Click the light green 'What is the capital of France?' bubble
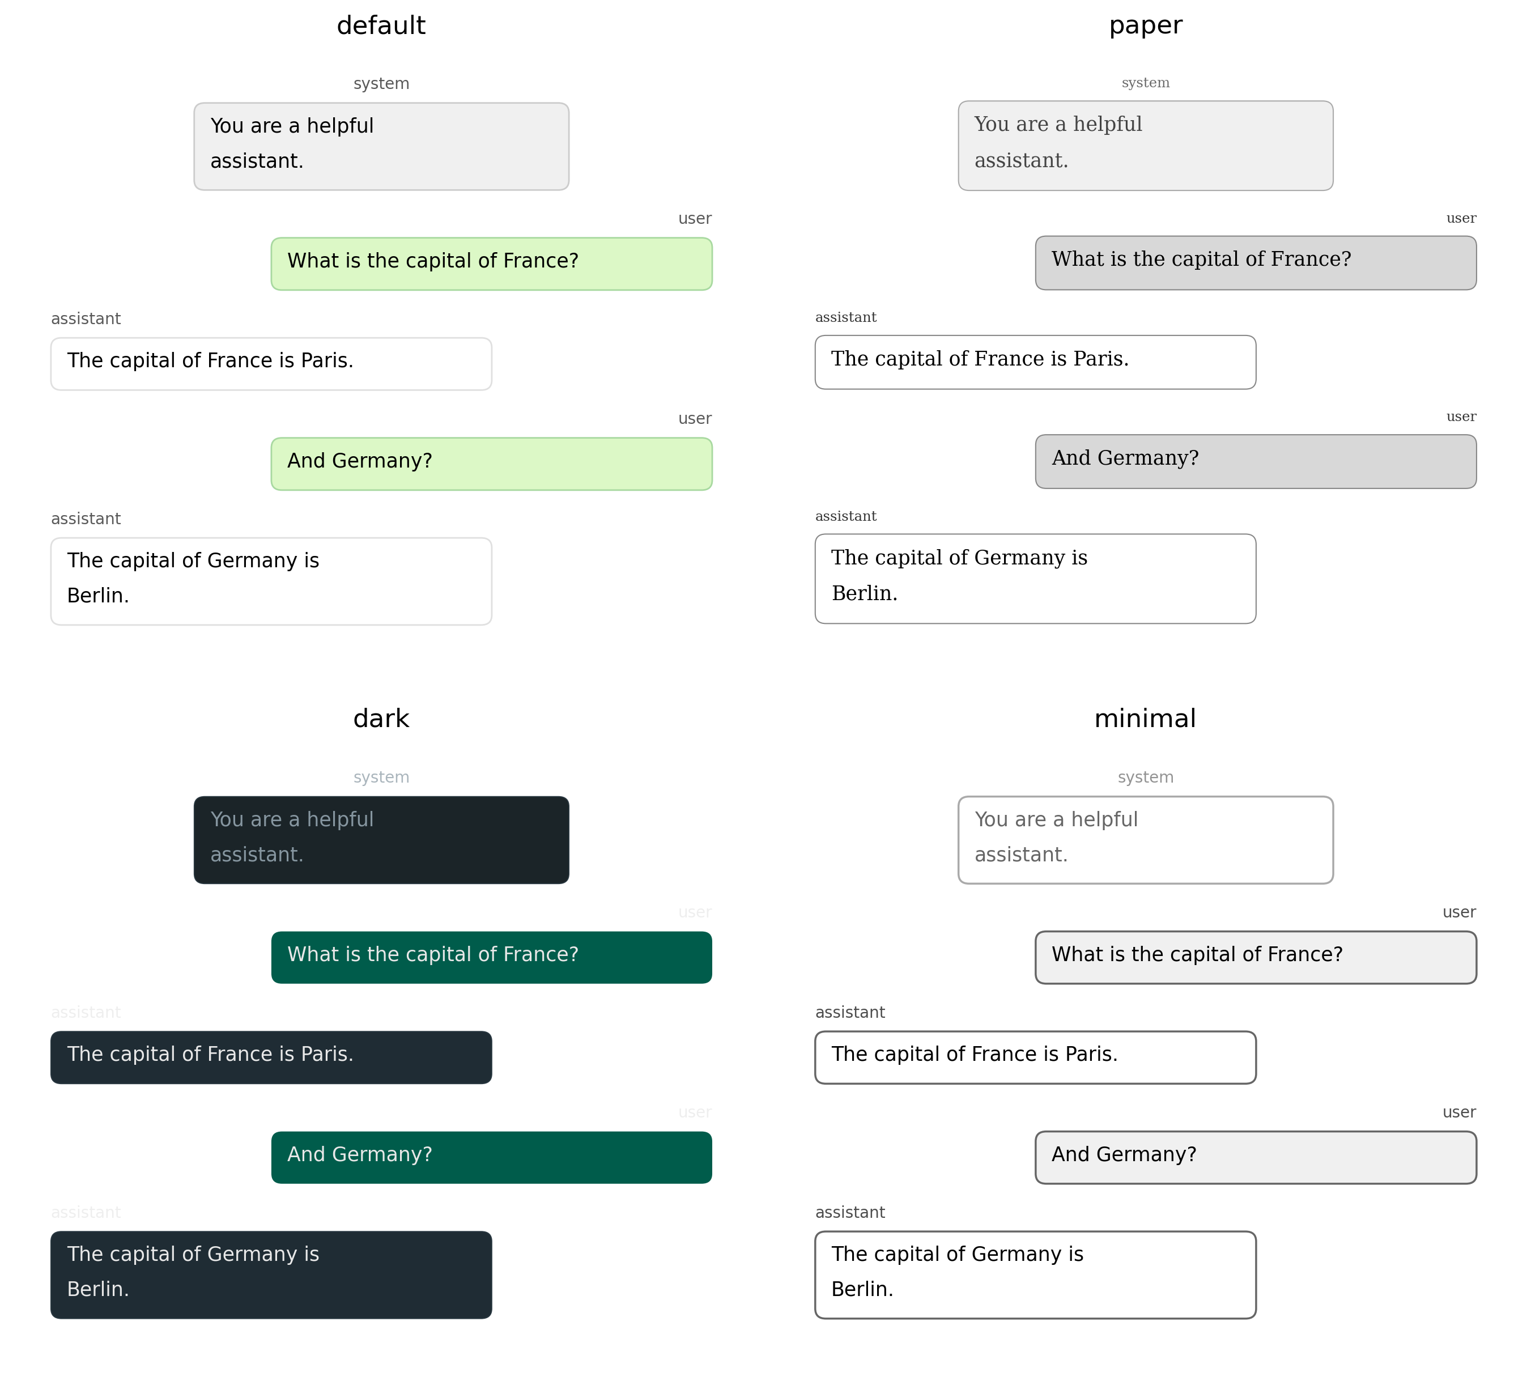1527x1385 pixels. (x=492, y=264)
